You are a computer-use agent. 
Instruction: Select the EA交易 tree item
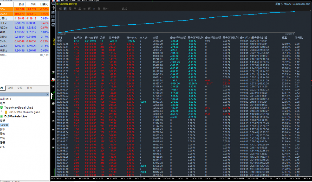click(x=4, y=125)
